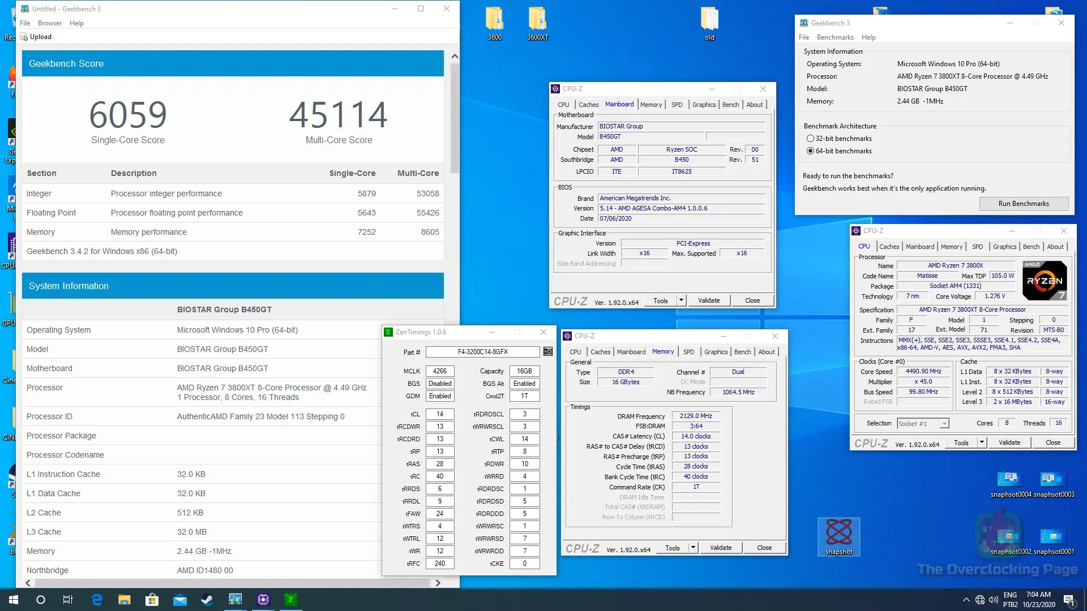Switch to CPU-Z via its taskbar icon
Image resolution: width=1087 pixels, height=611 pixels.
click(263, 600)
